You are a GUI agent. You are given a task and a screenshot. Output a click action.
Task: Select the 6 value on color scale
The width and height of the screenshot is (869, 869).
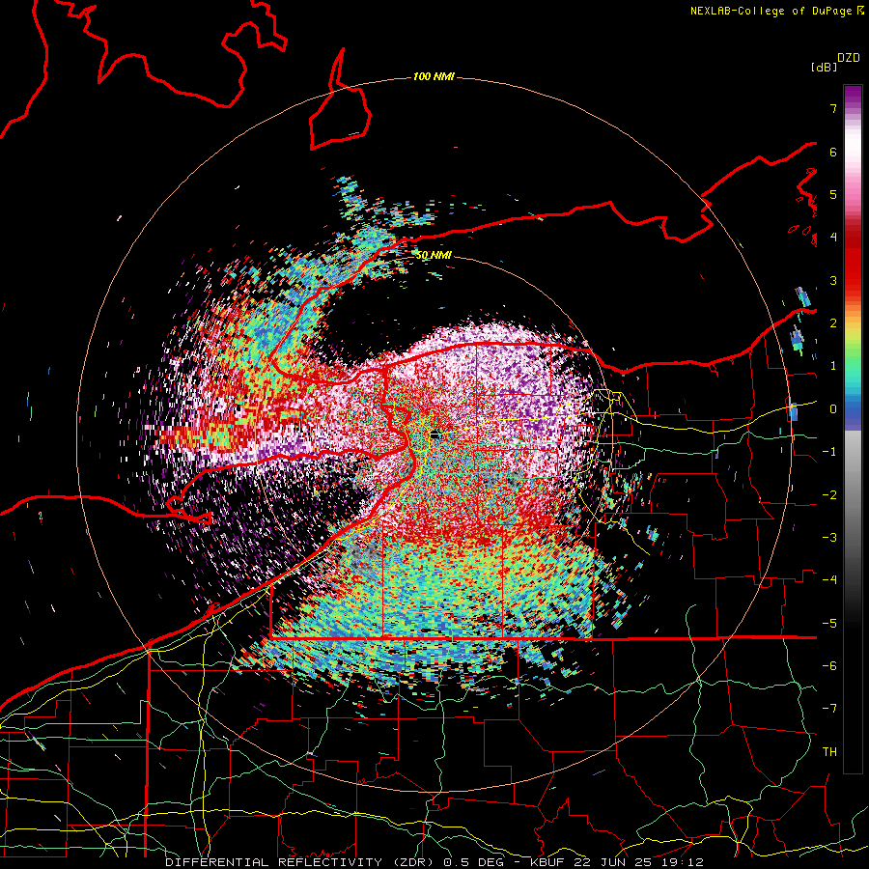point(833,152)
